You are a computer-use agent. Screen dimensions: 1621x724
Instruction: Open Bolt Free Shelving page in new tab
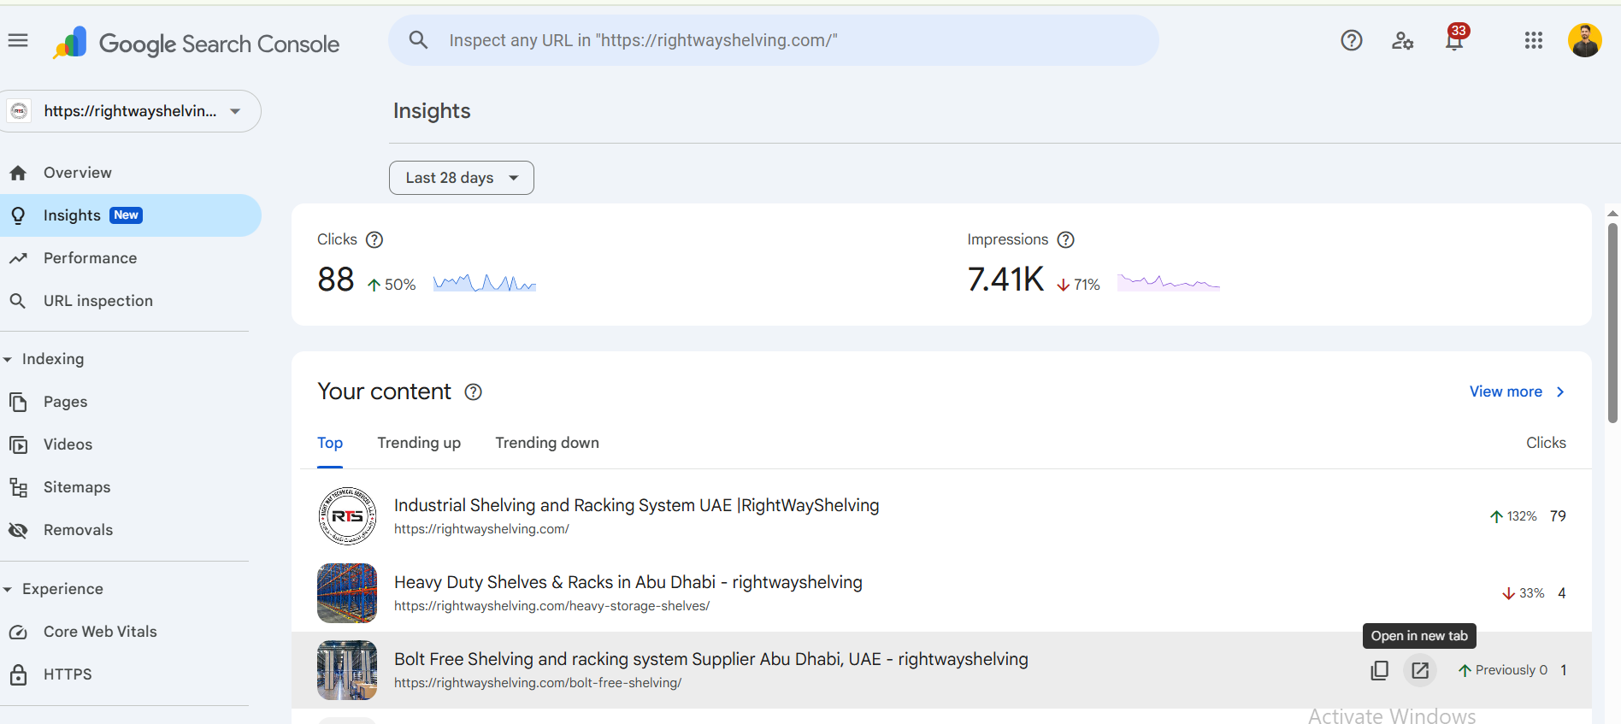(x=1420, y=670)
